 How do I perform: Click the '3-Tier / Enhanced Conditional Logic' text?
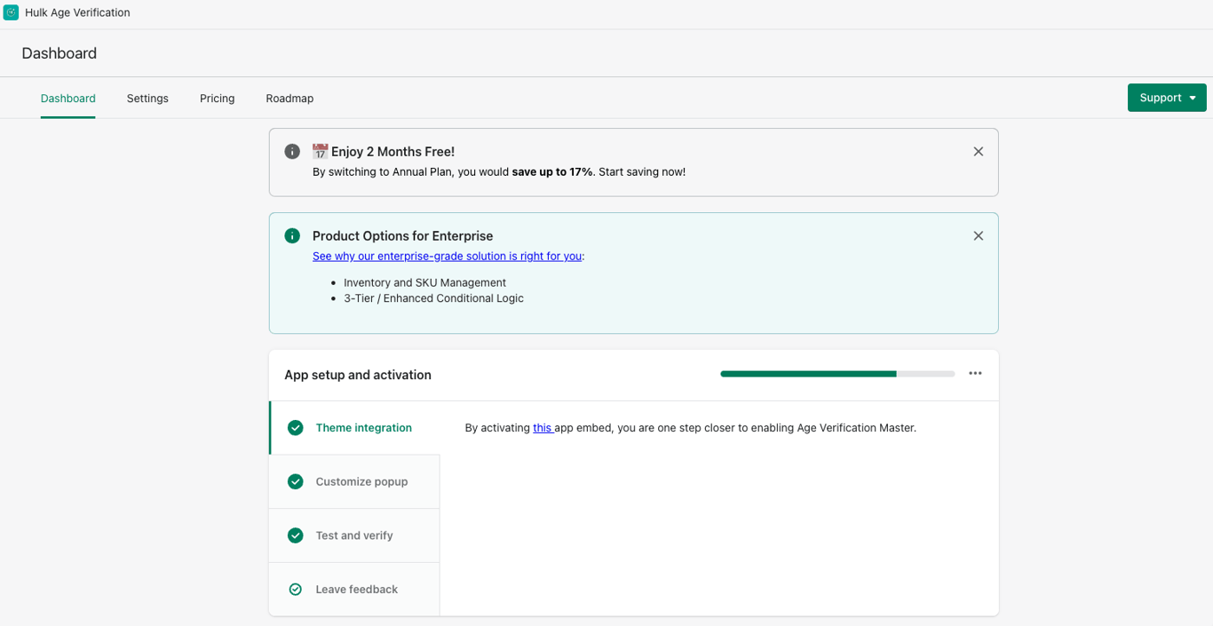coord(433,298)
